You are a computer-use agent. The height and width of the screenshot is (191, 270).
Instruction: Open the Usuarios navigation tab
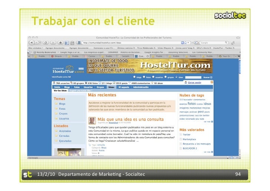[x=88, y=87]
